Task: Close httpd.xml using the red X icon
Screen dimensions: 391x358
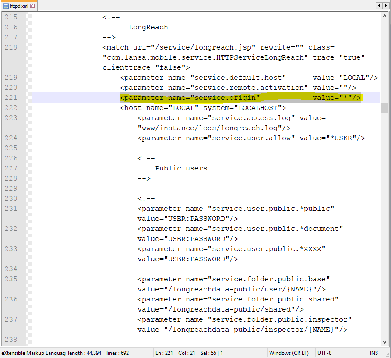Action: click(x=33, y=6)
